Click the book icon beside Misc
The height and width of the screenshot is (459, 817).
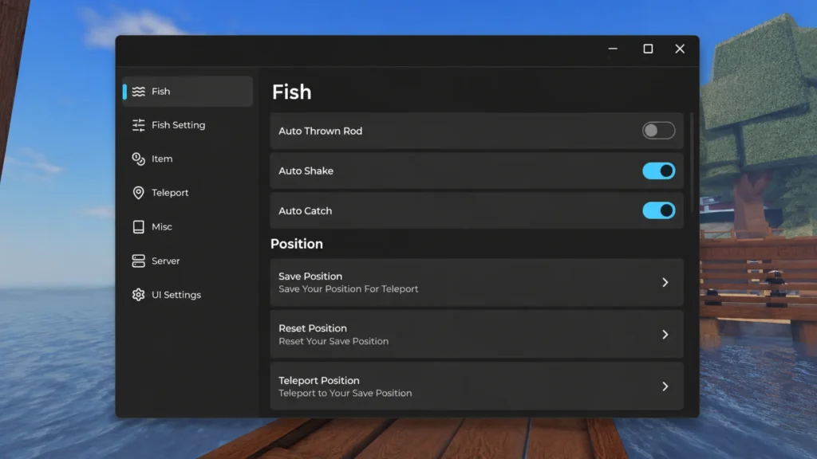point(138,227)
